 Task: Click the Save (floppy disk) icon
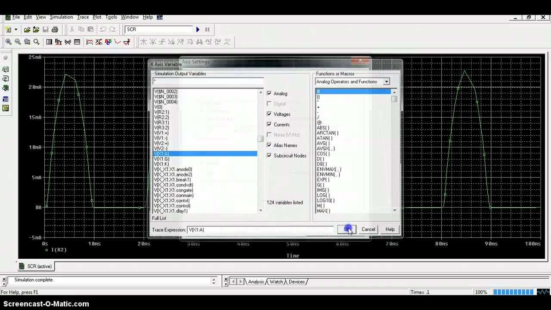45,29
